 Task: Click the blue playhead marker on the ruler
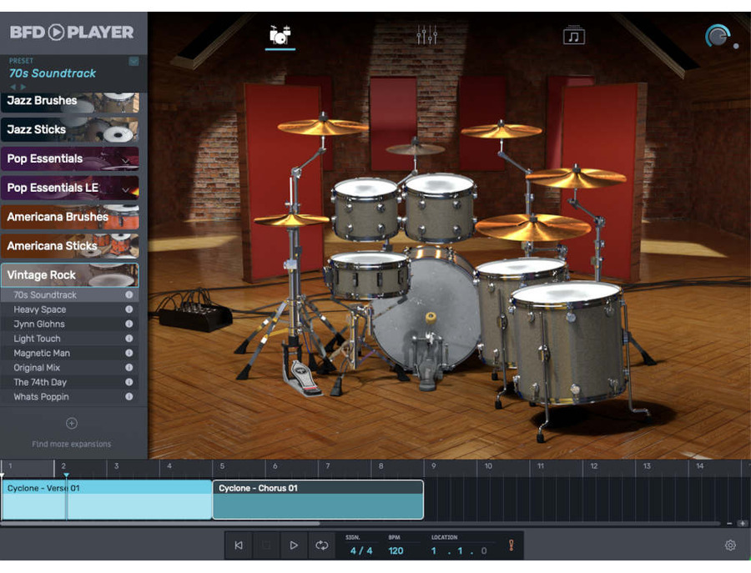[x=67, y=475]
